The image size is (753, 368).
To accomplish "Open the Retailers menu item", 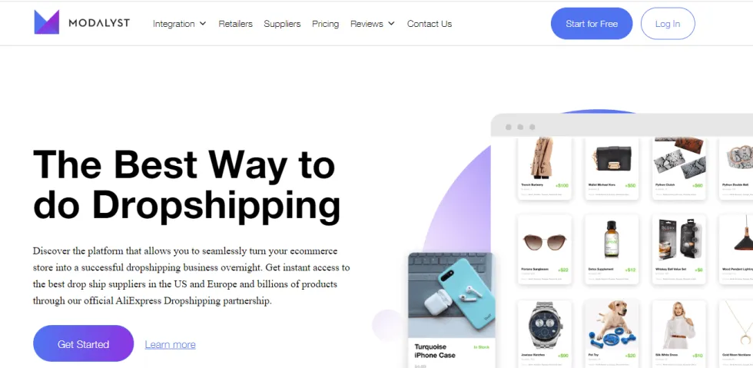I will point(235,24).
